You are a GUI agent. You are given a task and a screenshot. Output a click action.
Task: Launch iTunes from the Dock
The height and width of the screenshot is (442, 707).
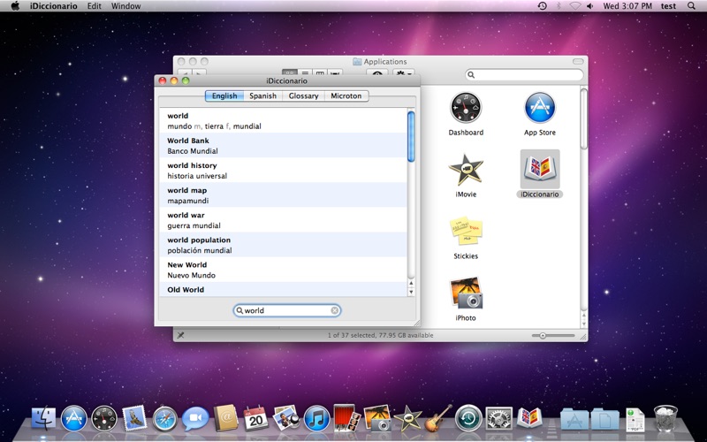pos(316,418)
